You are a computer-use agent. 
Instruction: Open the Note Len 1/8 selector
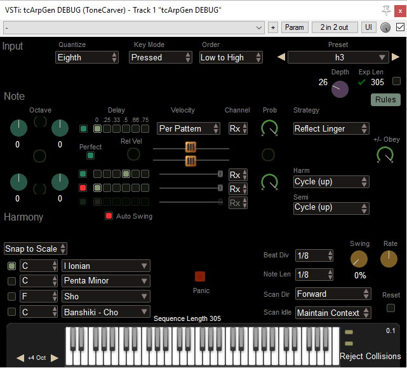[314, 275]
